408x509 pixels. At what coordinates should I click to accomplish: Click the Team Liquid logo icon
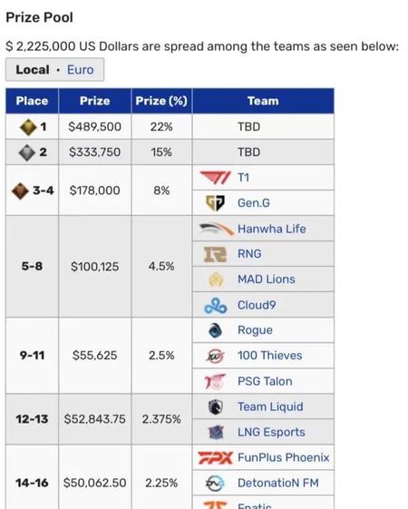pyautogui.click(x=216, y=406)
